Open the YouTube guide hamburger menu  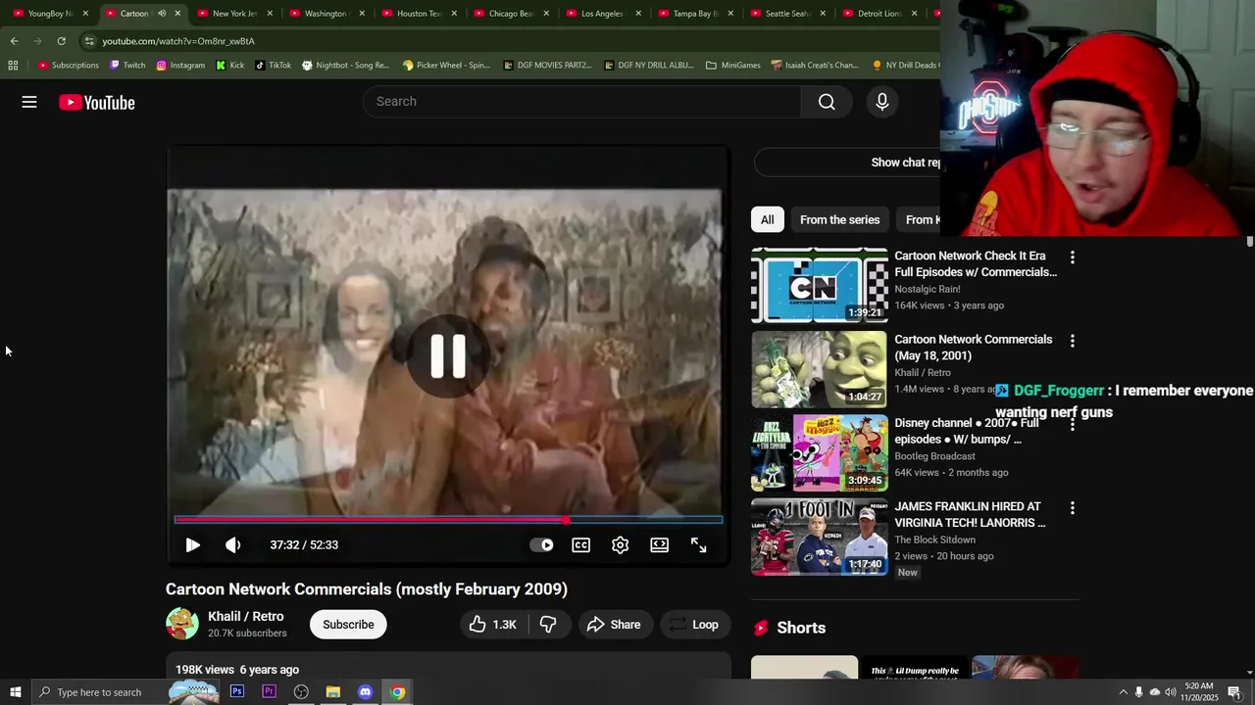pyautogui.click(x=29, y=102)
